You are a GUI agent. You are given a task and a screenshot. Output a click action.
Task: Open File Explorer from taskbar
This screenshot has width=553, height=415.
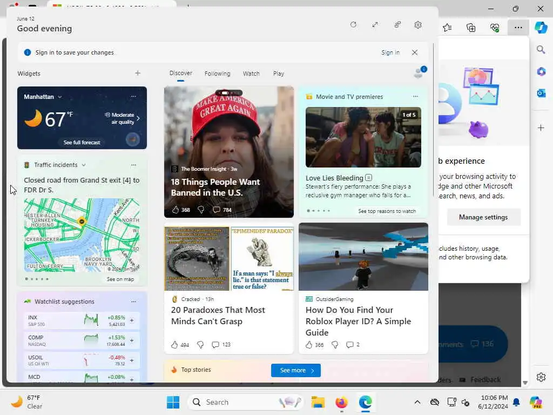click(318, 402)
